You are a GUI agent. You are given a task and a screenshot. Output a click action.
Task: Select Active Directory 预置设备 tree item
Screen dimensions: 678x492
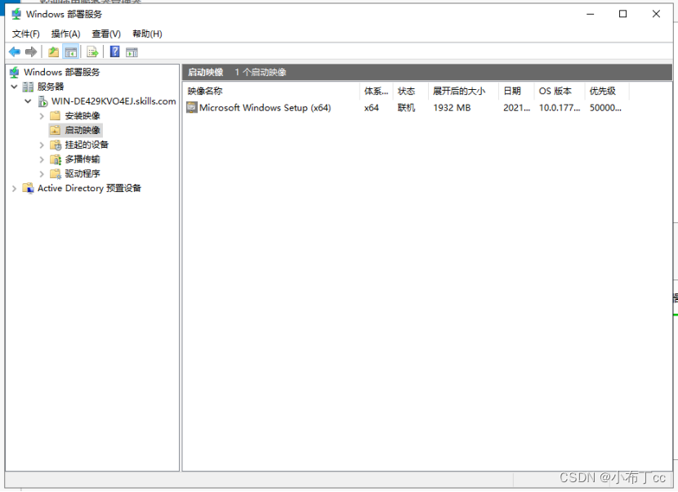tap(90, 188)
